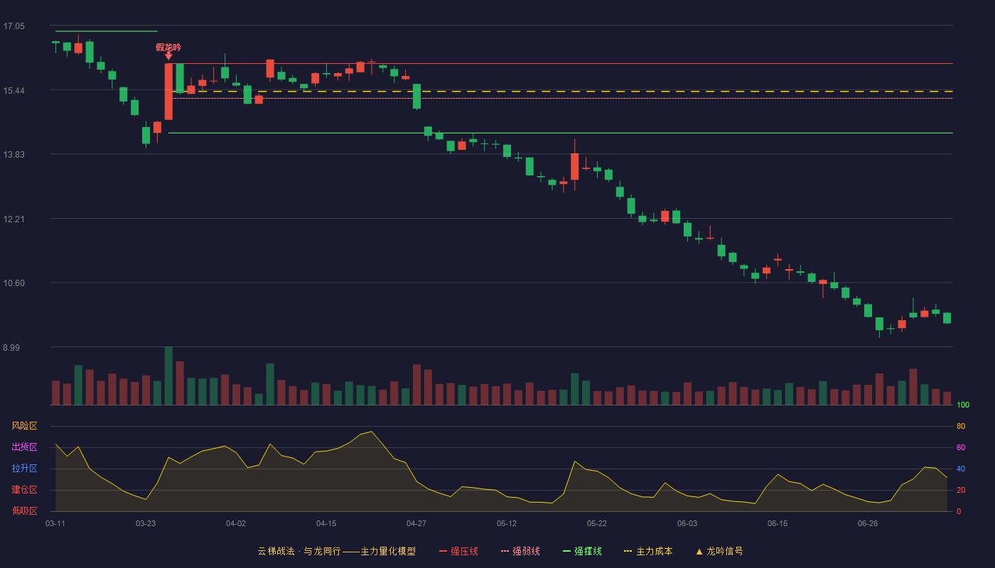Screen dimensions: 995x568
Task: Click the 06-03 date label
Action: click(687, 523)
